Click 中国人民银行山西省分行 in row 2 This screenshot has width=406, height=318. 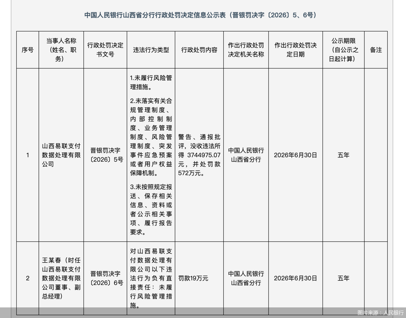246,278
